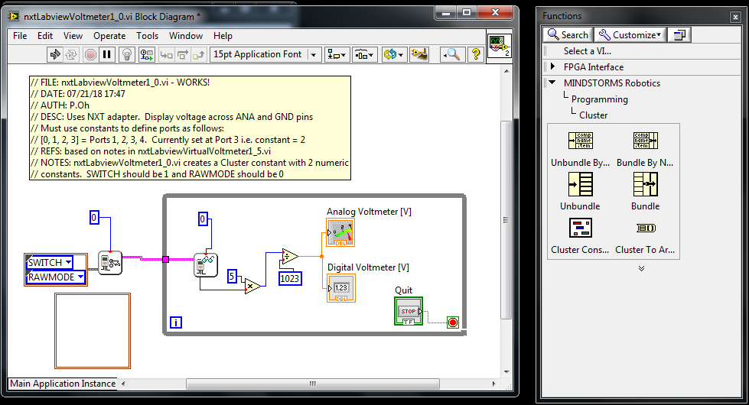The width and height of the screenshot is (749, 405).
Task: Open the Distribute Objects dropdown
Action: [x=365, y=55]
